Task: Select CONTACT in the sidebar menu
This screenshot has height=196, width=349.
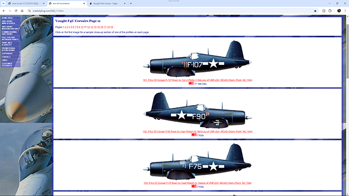Action: click(x=10, y=57)
